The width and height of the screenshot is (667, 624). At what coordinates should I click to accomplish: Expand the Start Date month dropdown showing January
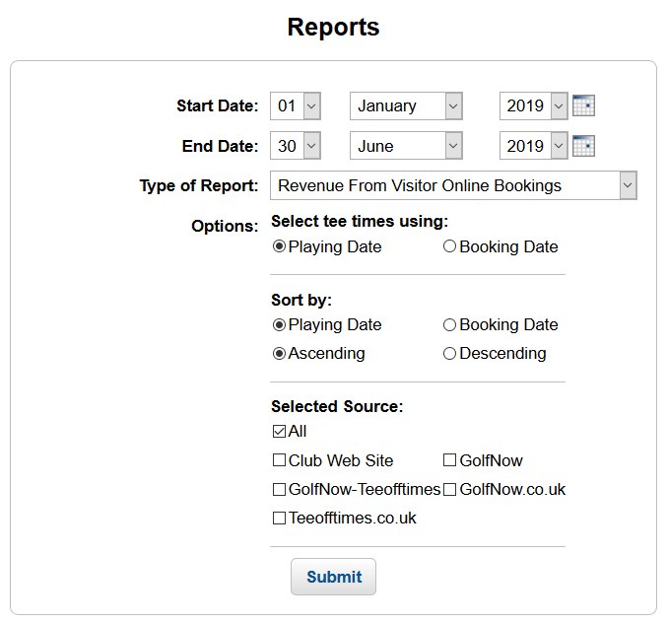[406, 106]
